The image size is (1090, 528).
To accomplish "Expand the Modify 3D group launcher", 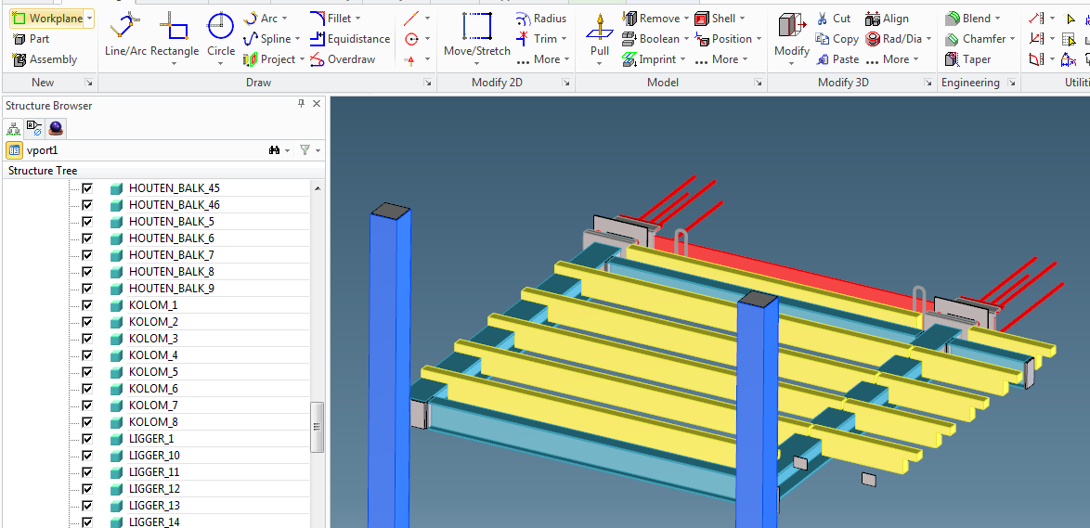I will point(928,84).
